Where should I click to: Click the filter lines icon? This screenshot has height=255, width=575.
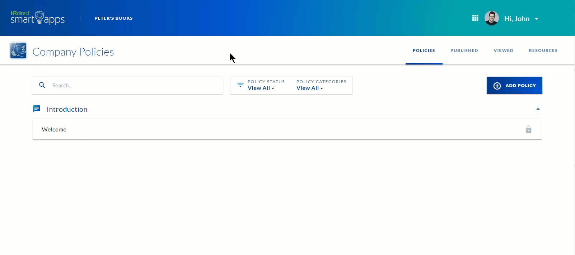240,85
